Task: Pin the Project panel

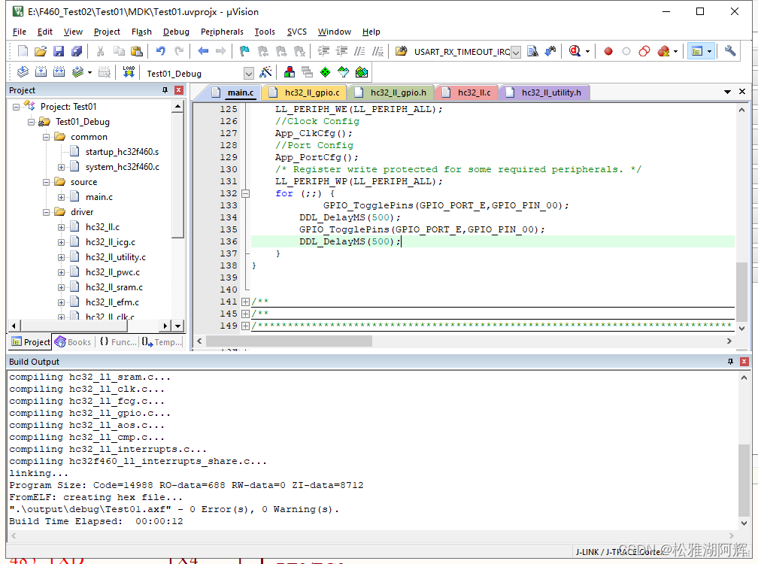Action: (x=165, y=90)
